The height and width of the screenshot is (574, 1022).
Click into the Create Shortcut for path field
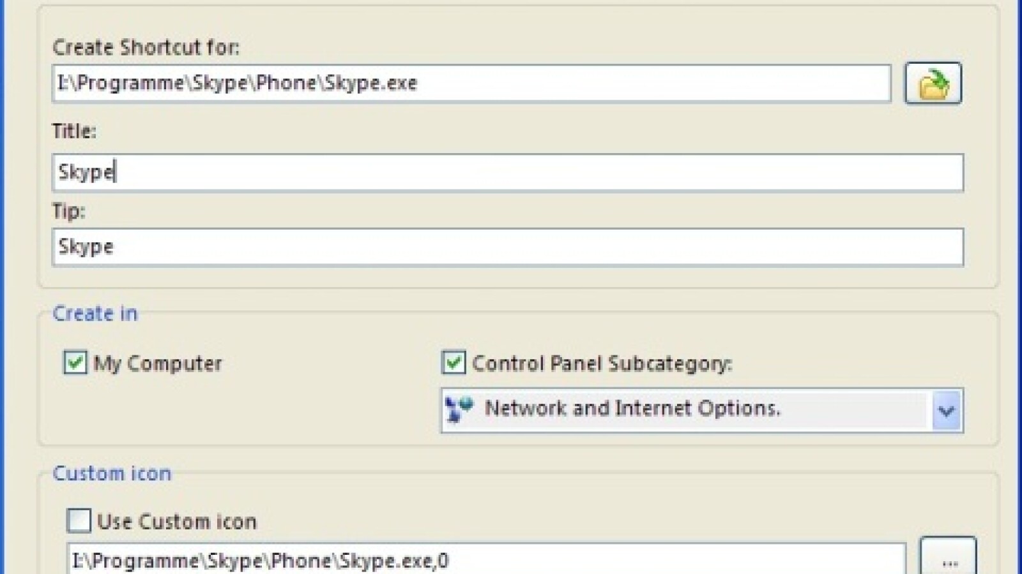click(471, 84)
